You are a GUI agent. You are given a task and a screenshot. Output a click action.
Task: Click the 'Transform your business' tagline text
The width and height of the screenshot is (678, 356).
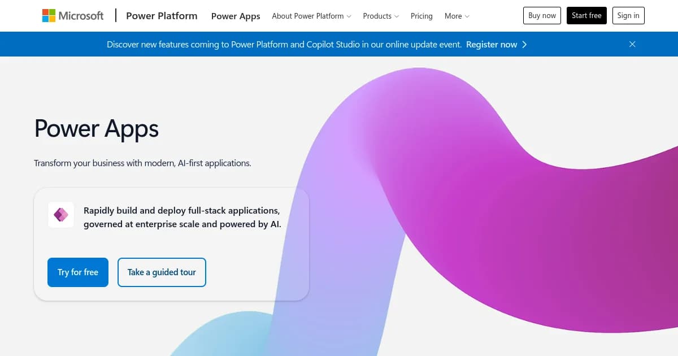click(x=142, y=163)
